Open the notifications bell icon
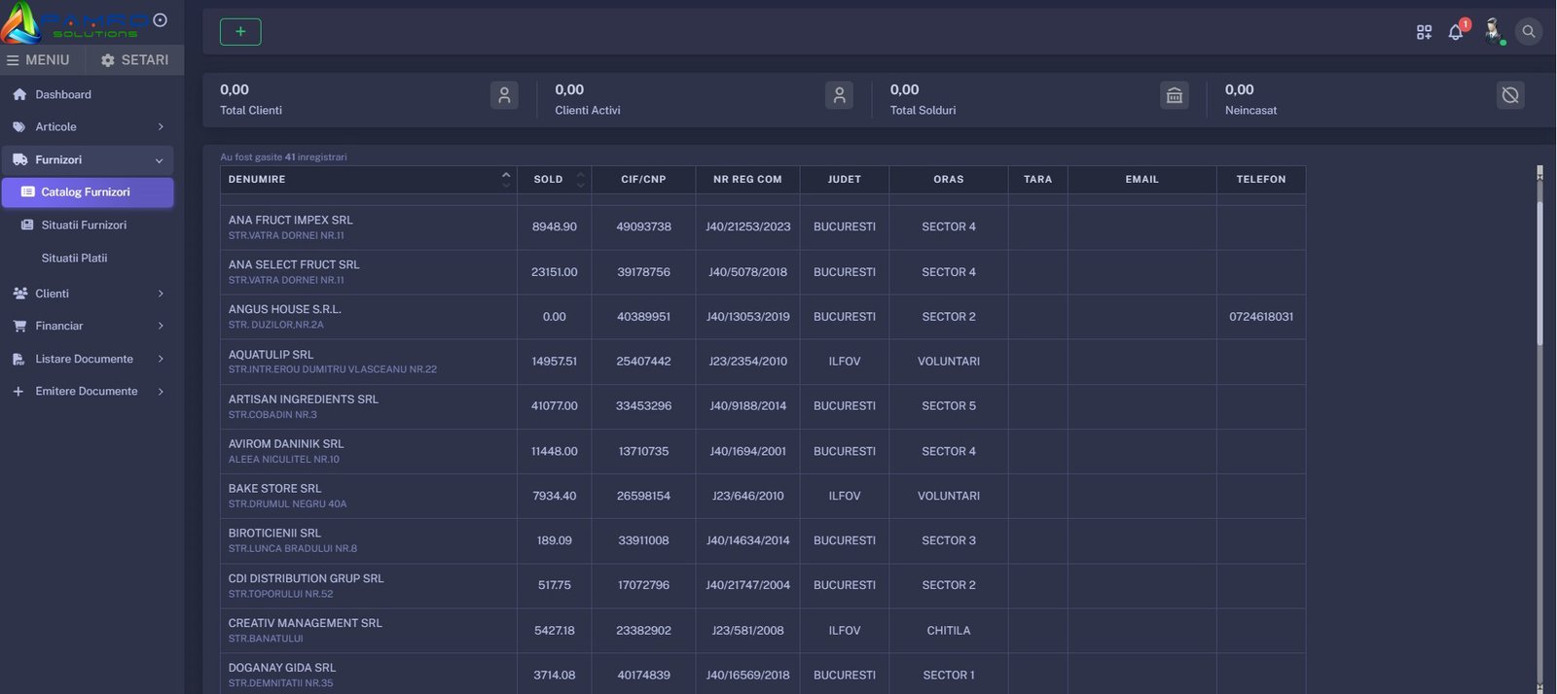 [1455, 32]
